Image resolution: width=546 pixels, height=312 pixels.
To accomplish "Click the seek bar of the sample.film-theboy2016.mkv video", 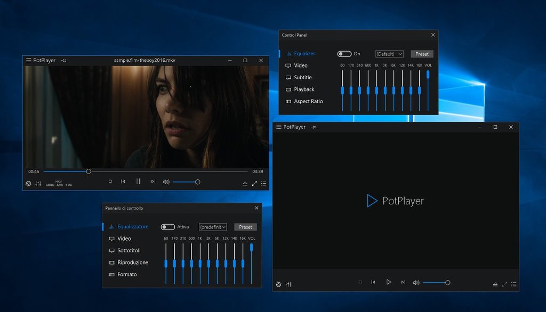I will click(160, 171).
